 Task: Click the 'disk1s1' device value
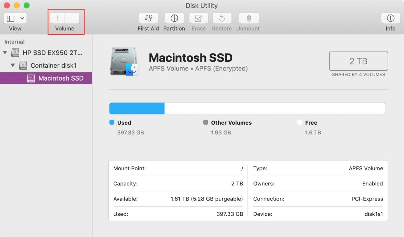coord(374,214)
